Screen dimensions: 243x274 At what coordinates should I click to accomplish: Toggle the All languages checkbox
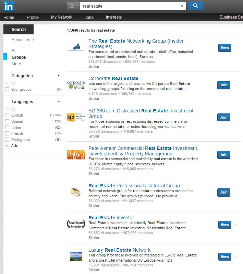click(x=7, y=109)
